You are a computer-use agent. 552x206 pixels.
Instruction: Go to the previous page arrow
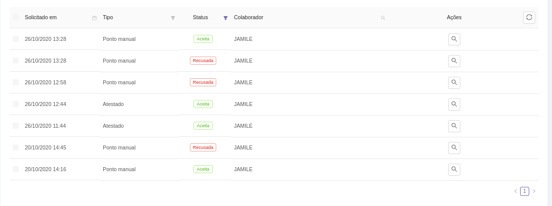coord(516,191)
